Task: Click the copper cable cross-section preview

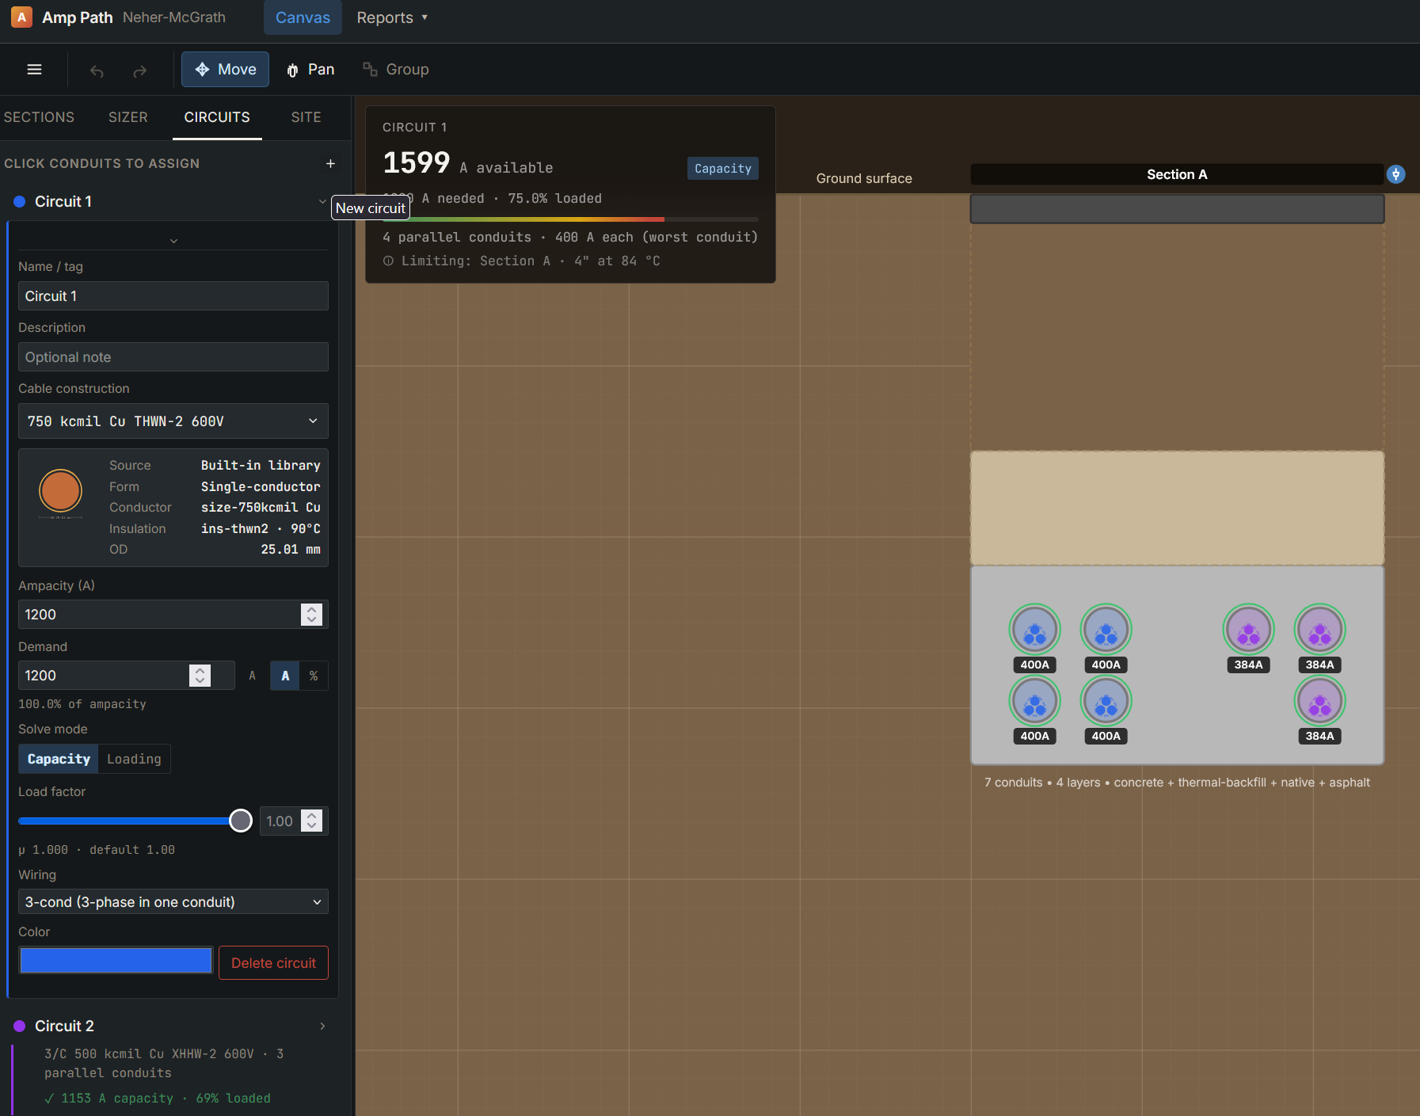Action: pos(61,491)
